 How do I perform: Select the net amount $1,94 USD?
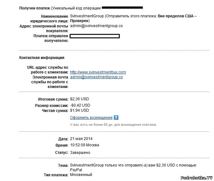[80, 110]
